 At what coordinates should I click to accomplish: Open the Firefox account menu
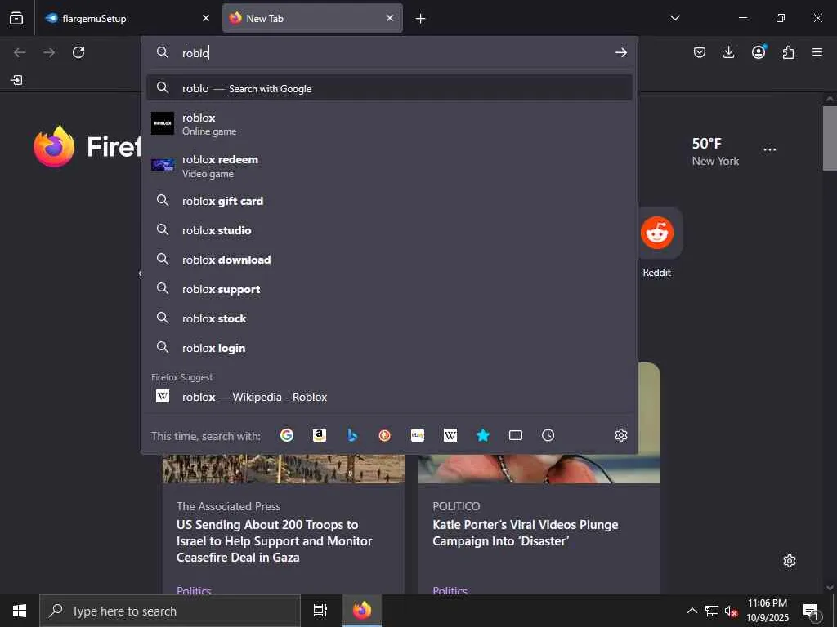759,51
